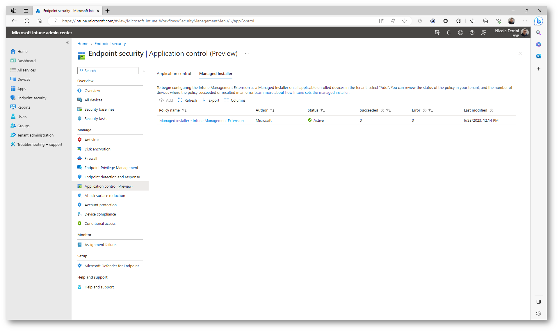Sort by Policy name column
The width and height of the screenshot is (559, 332).
pos(184,110)
